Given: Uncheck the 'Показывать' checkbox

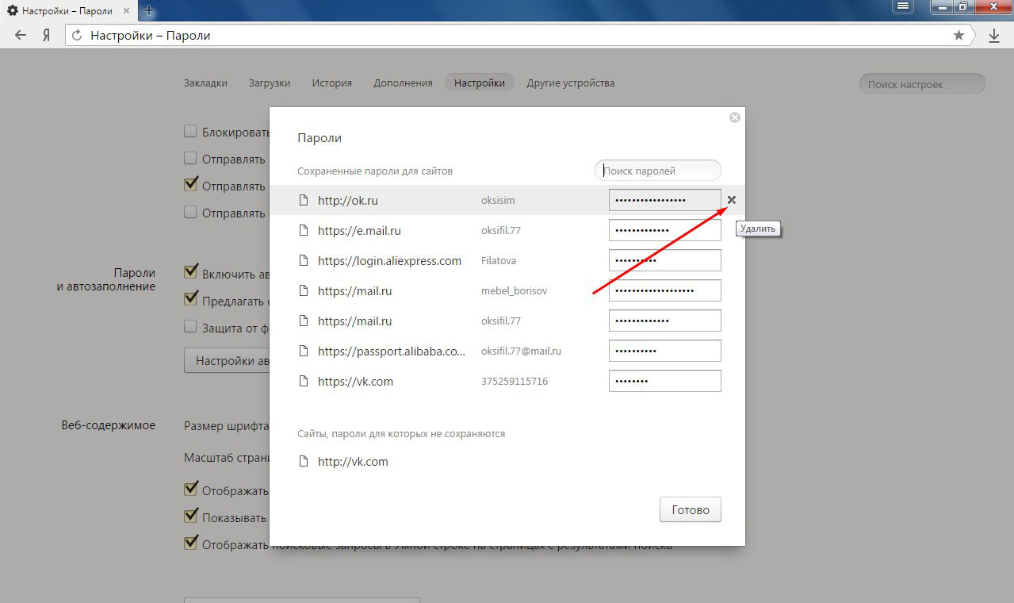Looking at the screenshot, I should coord(190,517).
